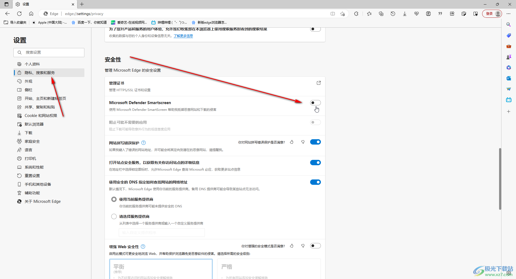Add a new app to sidebar
The height and width of the screenshot is (279, 516).
[508, 111]
